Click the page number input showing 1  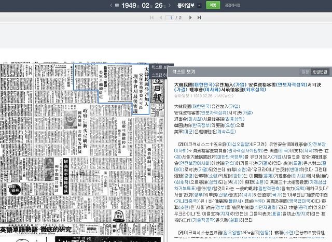tap(170, 18)
